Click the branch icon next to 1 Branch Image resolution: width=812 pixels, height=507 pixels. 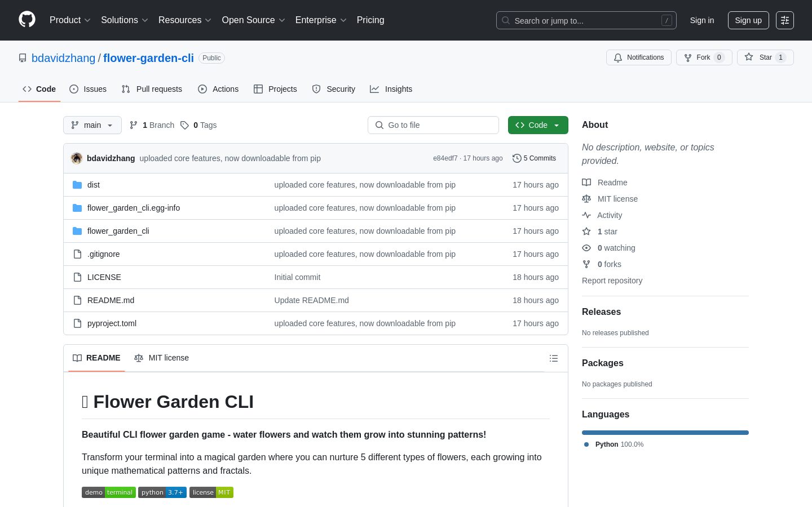[134, 125]
